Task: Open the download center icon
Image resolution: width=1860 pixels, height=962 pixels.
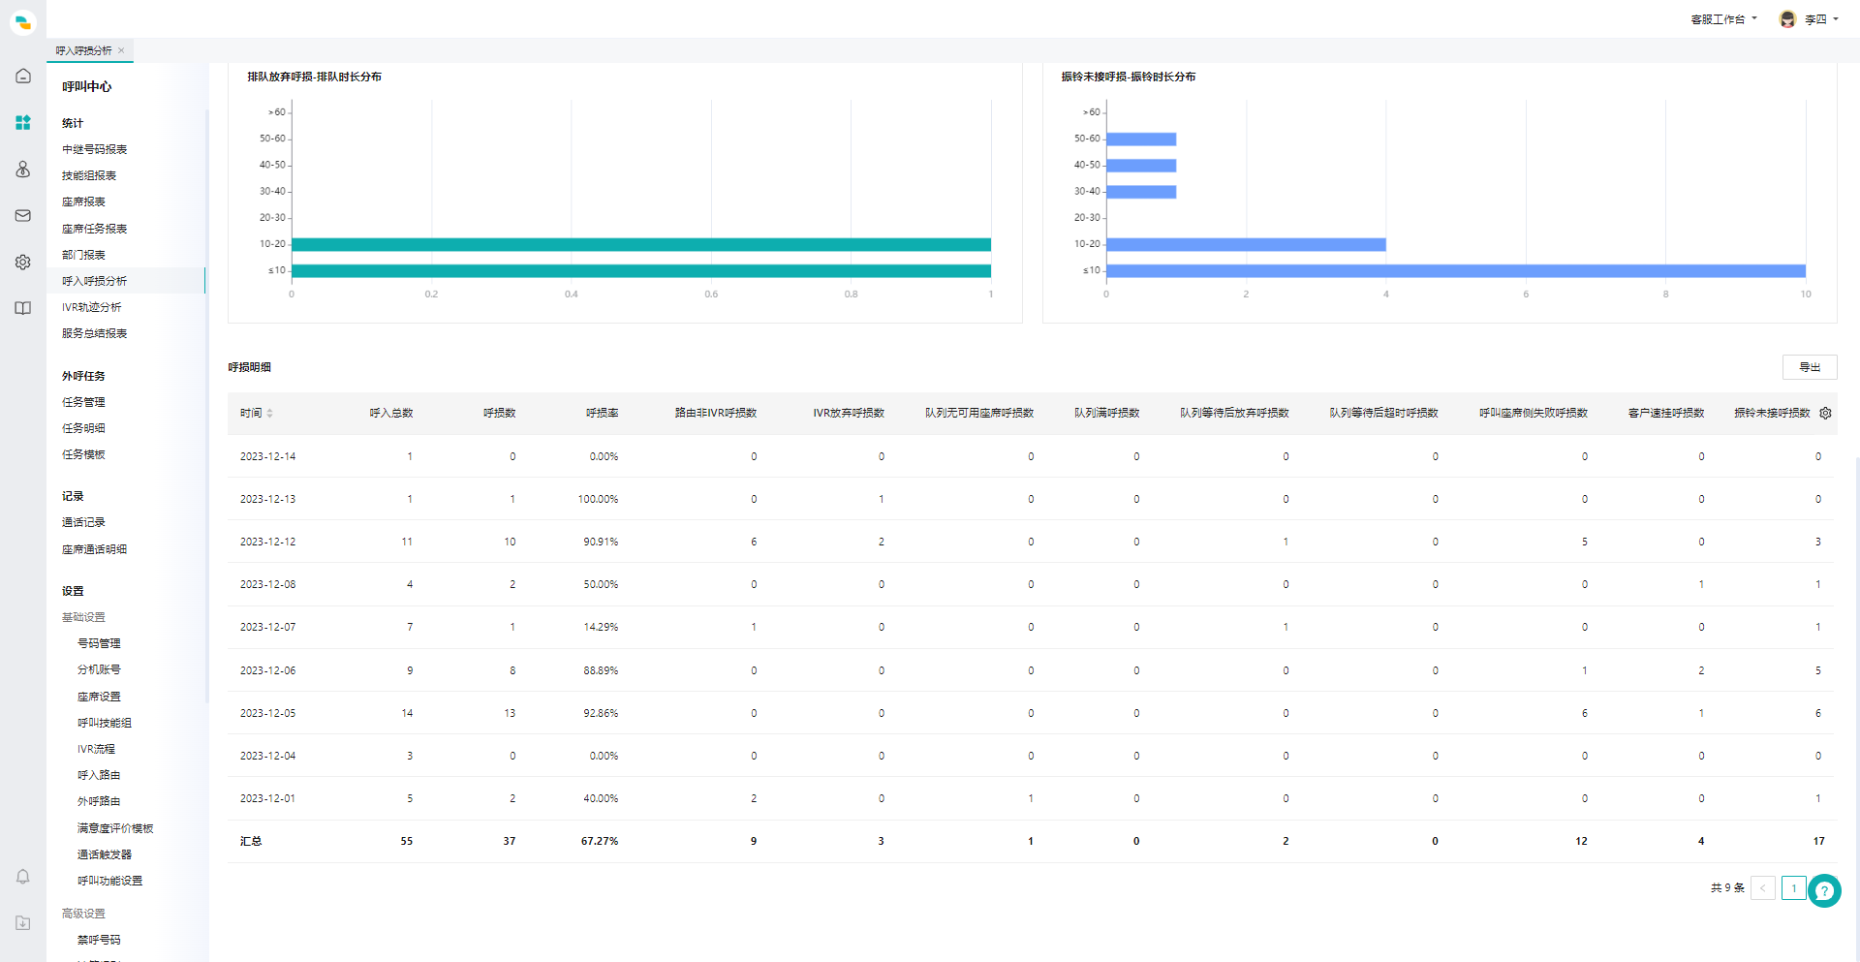Action: (x=23, y=923)
